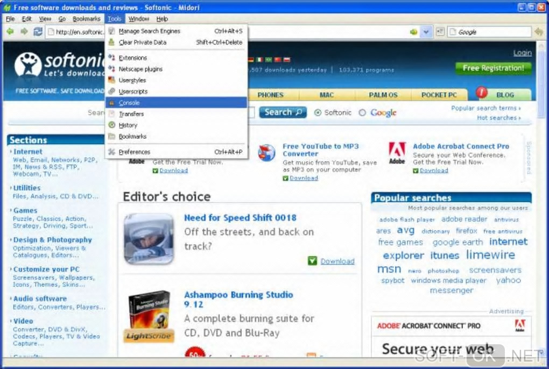This screenshot has width=549, height=369.
Task: Open the Internet section link
Action: tap(27, 152)
